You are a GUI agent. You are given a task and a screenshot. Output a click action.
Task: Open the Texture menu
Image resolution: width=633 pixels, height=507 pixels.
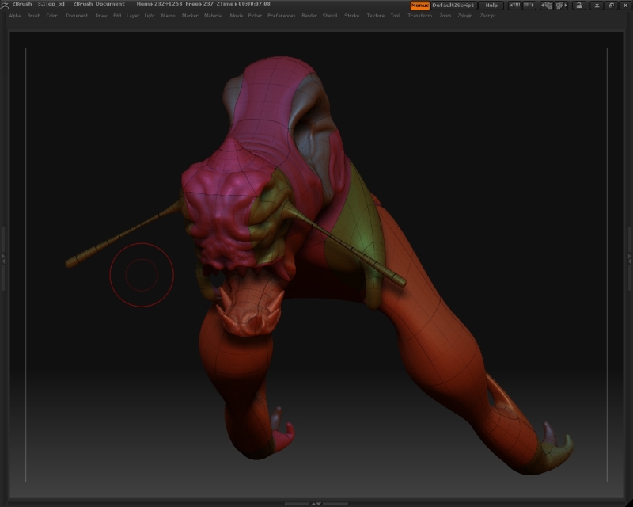tap(375, 16)
